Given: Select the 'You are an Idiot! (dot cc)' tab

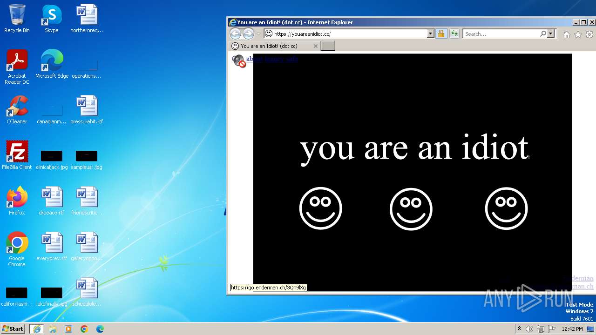Looking at the screenshot, I should tap(274, 46).
